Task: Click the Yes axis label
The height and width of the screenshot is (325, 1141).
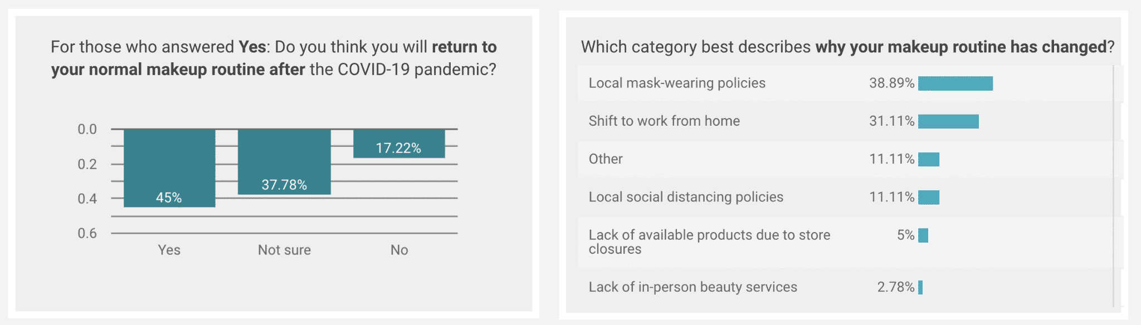Action: click(x=169, y=250)
